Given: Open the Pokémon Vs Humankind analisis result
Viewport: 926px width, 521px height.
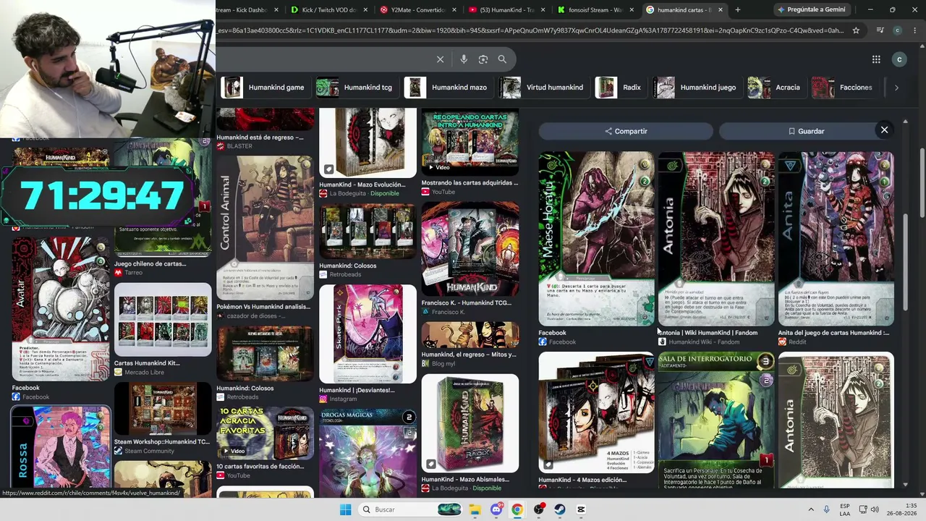Looking at the screenshot, I should pos(263,307).
